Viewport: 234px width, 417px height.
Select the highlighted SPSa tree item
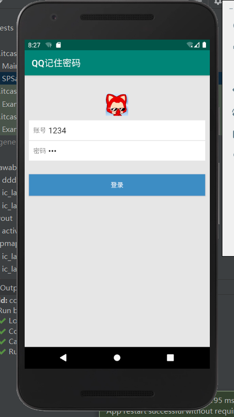tap(9, 78)
